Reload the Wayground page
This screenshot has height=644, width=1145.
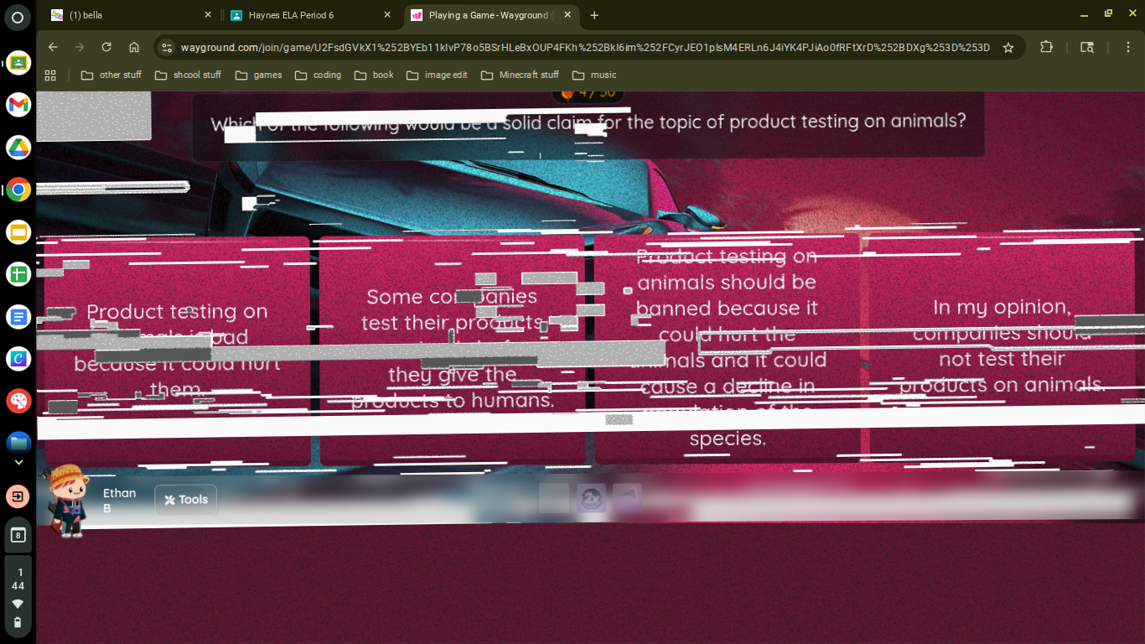tap(106, 48)
